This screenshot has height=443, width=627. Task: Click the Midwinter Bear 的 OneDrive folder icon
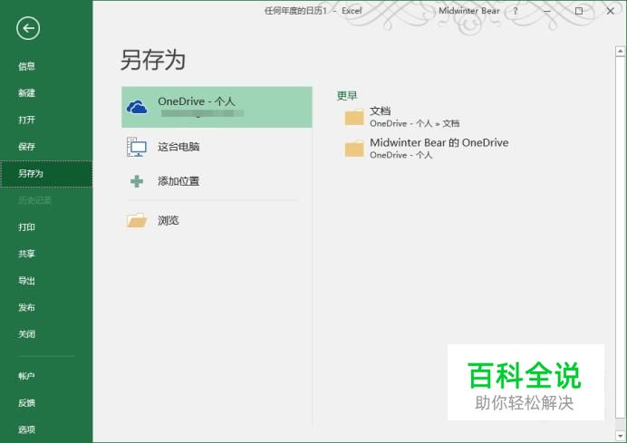point(354,149)
